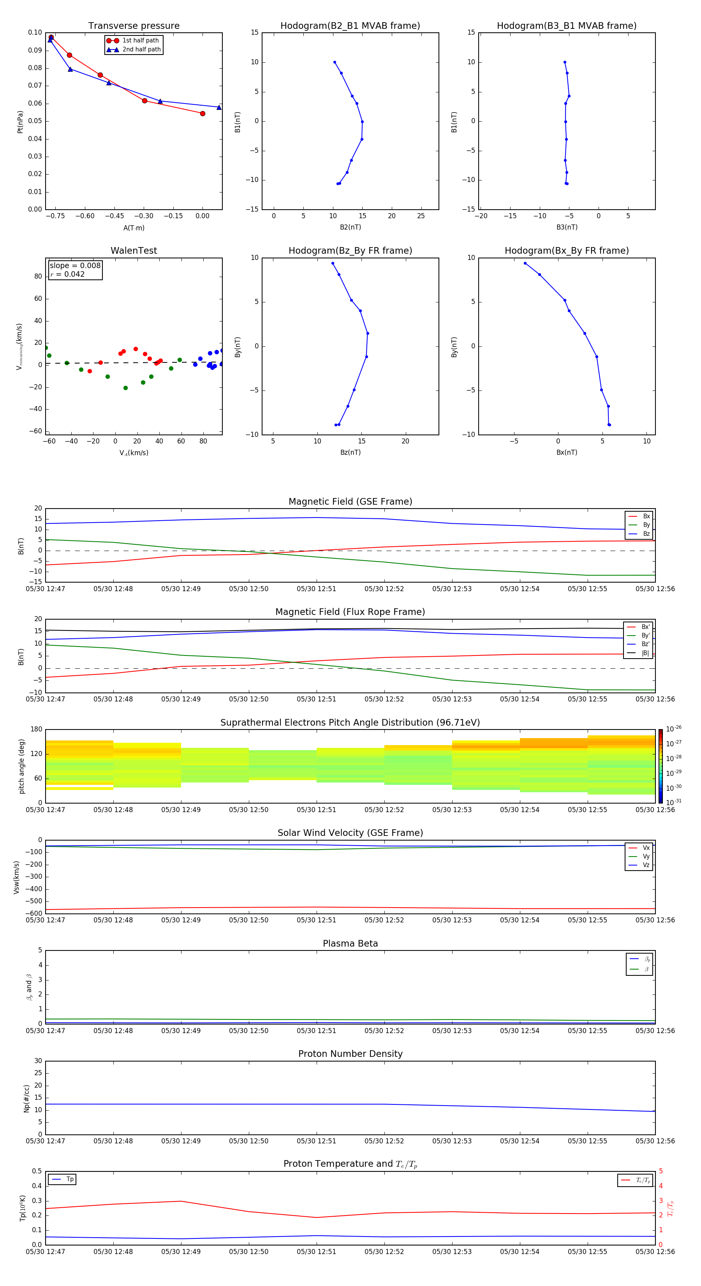This screenshot has height=1286, width=701.
Task: Click "Bz" in the GSE magnetic field legend
Action: tap(639, 533)
